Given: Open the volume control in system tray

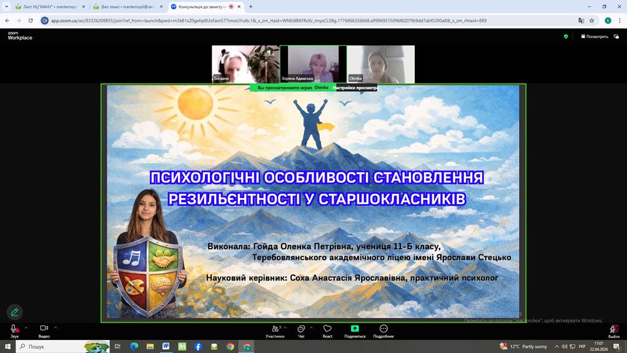Looking at the screenshot, I should pyautogui.click(x=564, y=347).
